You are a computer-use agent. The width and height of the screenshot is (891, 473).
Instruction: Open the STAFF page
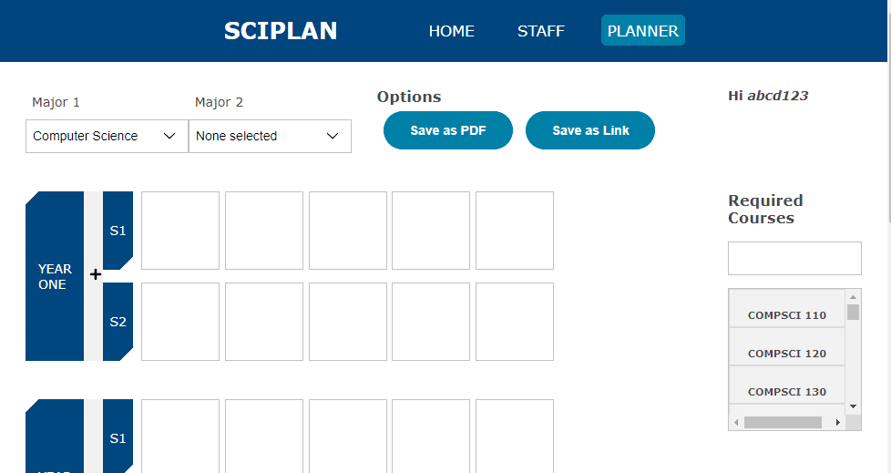[x=541, y=31]
